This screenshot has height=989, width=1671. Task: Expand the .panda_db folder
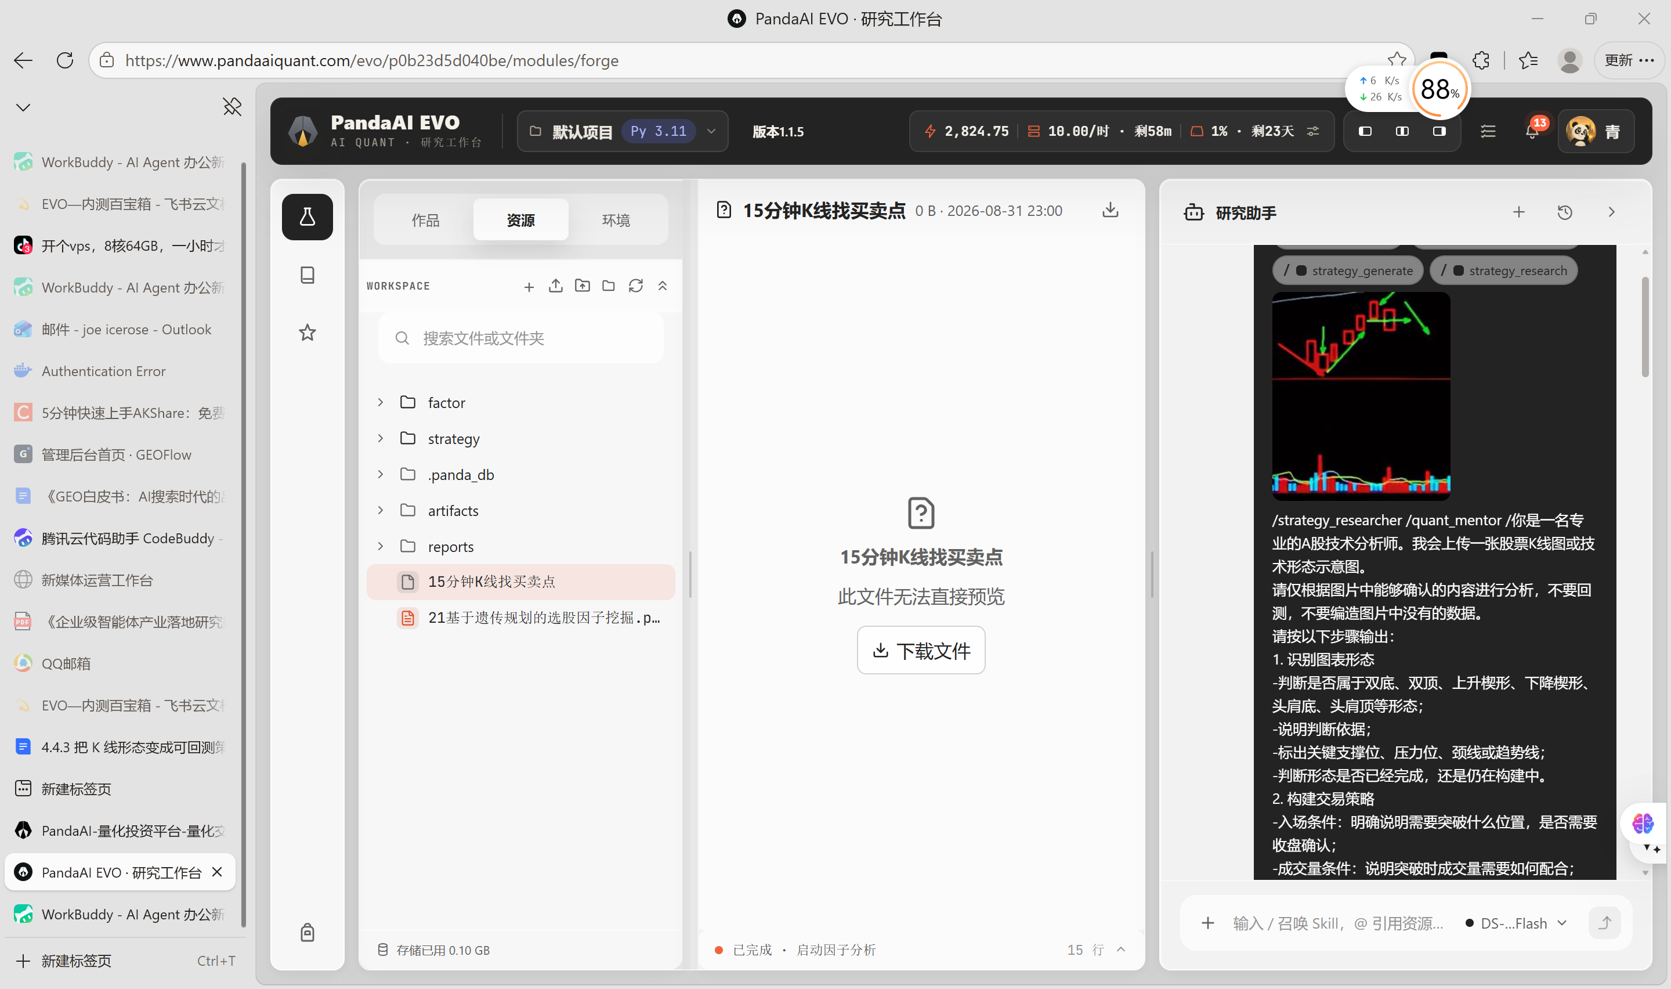click(x=380, y=475)
